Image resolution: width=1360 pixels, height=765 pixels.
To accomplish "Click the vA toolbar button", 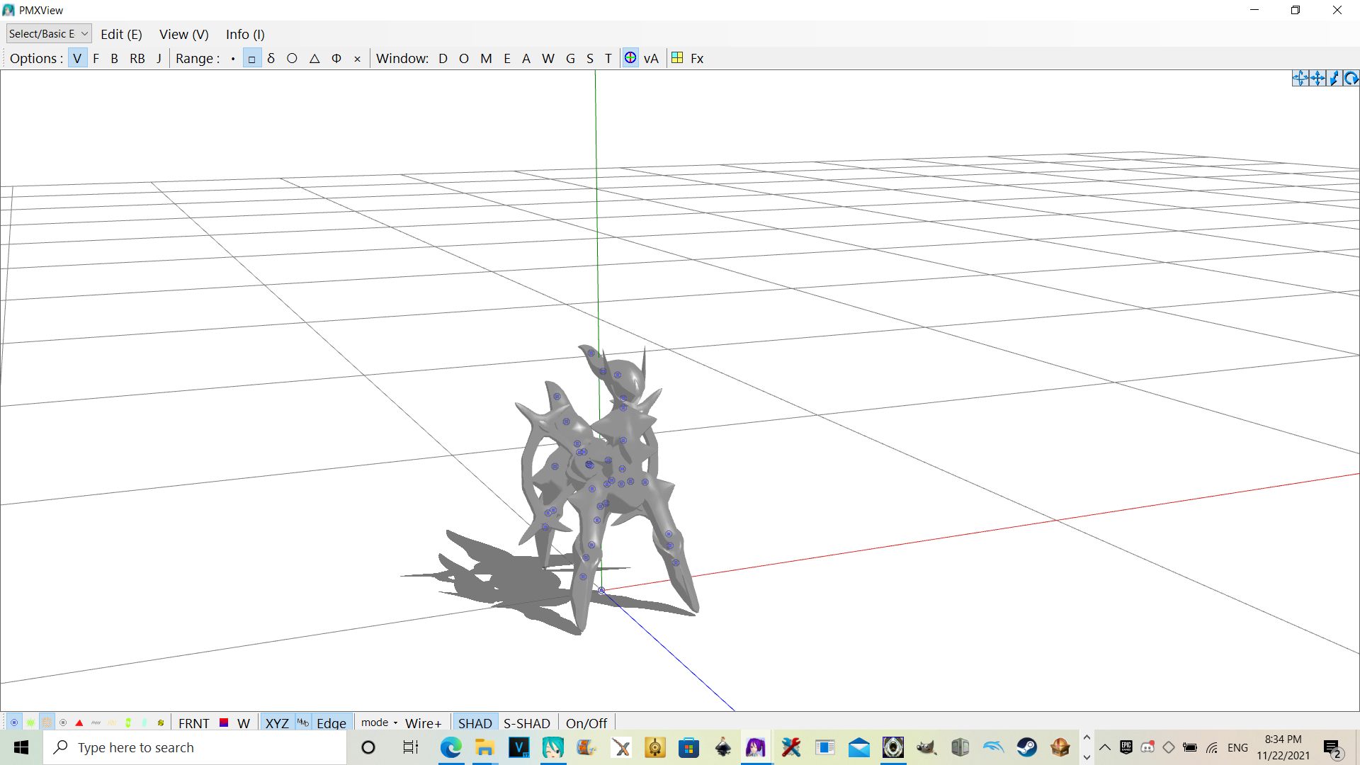I will click(651, 59).
